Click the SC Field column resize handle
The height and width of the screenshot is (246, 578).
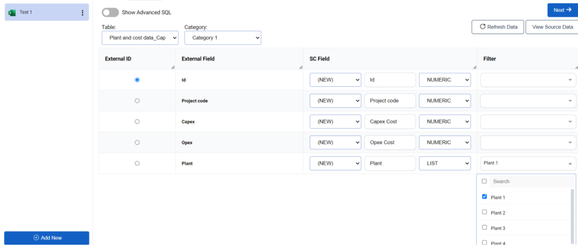[x=474, y=67]
